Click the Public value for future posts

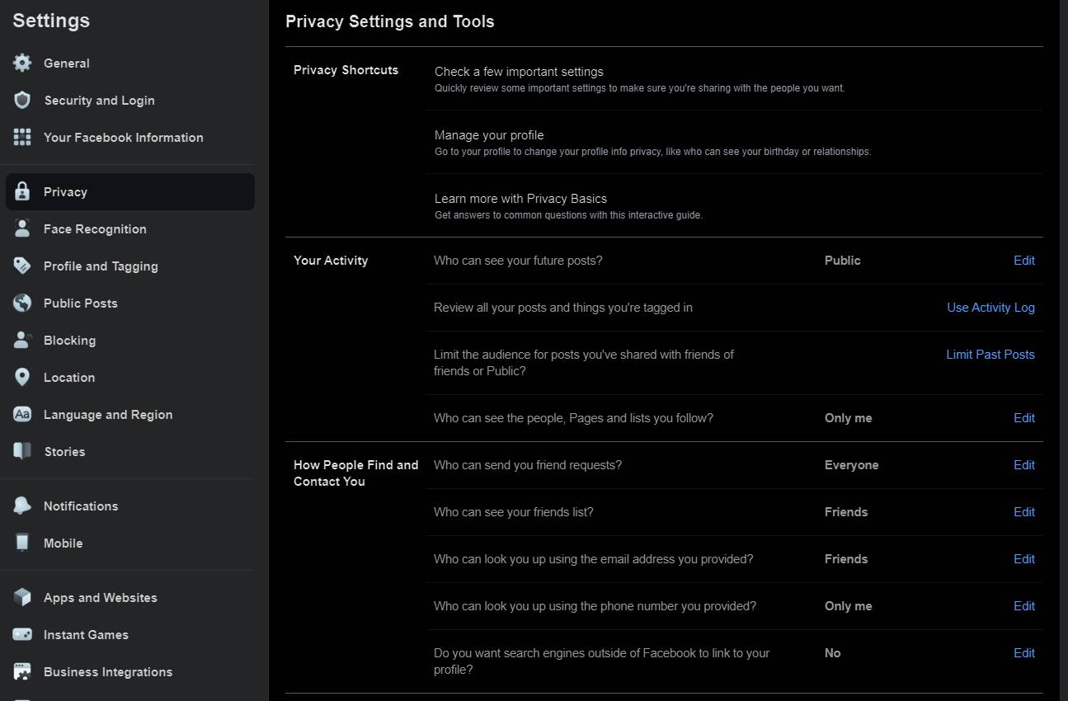(842, 260)
